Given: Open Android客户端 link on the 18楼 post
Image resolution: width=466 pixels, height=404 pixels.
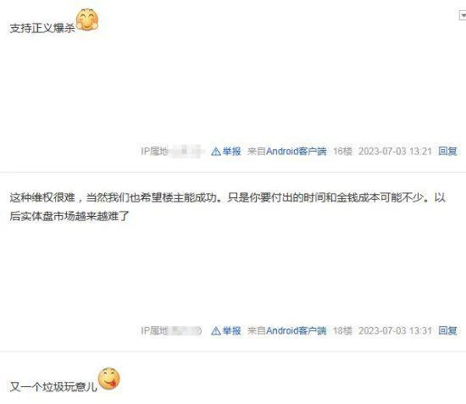Looking at the screenshot, I should (297, 331).
